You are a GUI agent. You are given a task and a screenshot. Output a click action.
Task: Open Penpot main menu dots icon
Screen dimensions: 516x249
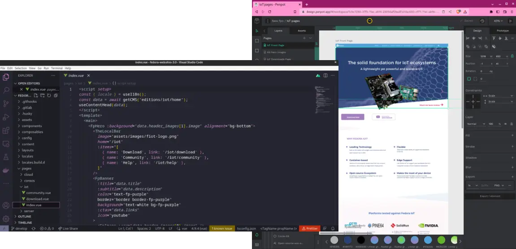[267, 21]
